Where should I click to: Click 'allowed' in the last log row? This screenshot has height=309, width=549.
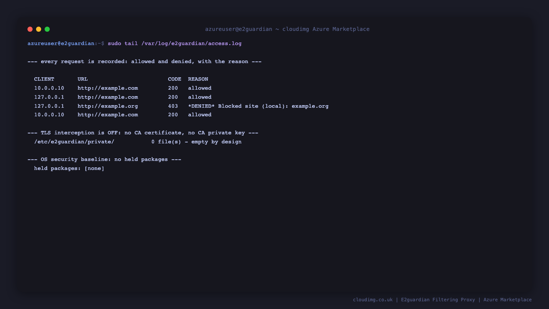click(x=200, y=115)
